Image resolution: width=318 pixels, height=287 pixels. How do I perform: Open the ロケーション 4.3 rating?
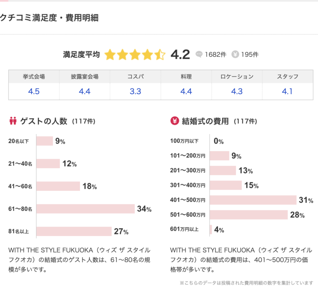237,92
